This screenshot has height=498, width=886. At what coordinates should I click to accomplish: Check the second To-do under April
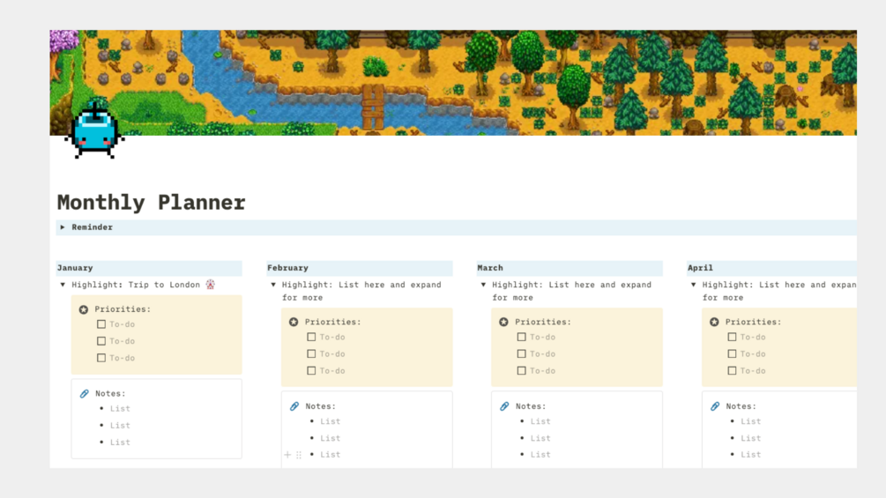point(732,354)
